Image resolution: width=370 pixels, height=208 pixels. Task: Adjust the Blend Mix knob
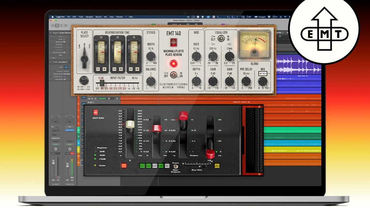point(262,81)
